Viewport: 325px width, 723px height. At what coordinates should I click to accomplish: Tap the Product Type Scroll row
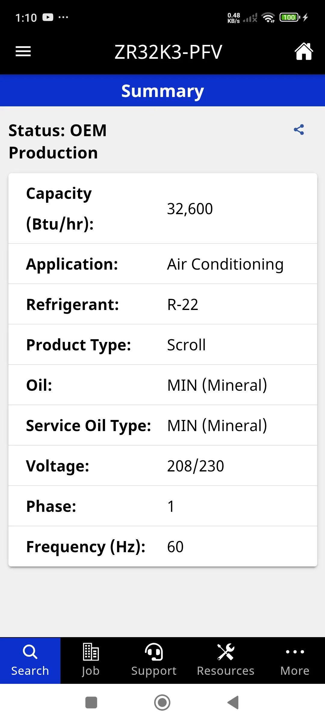pyautogui.click(x=163, y=345)
